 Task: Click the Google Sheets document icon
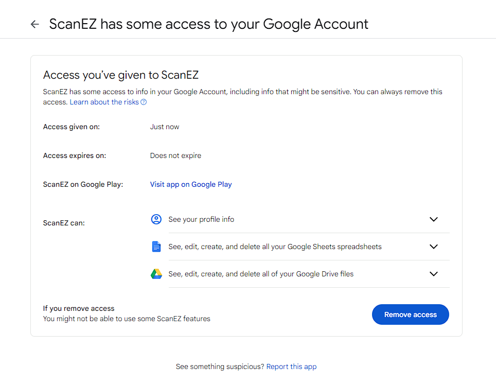[156, 247]
